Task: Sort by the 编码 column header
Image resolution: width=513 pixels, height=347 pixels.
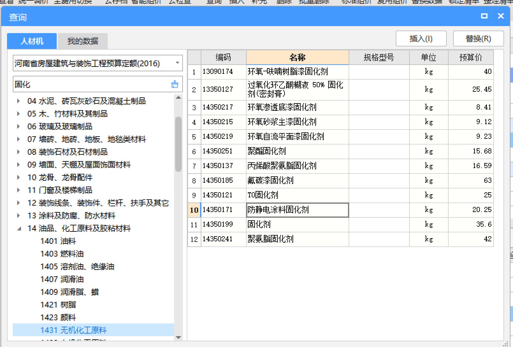Action: click(223, 57)
